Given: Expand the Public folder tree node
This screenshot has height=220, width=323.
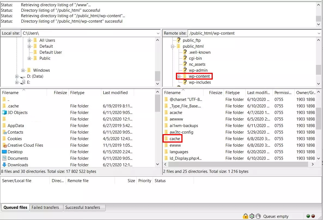Looking at the screenshot, I should [29, 58].
